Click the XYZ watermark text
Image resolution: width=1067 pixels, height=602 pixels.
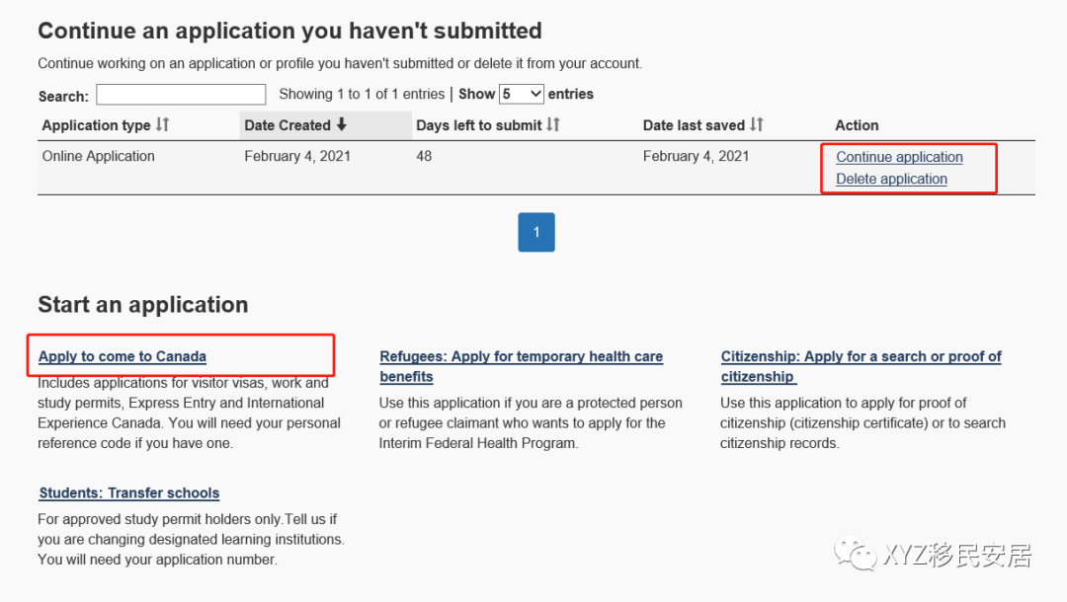958,556
